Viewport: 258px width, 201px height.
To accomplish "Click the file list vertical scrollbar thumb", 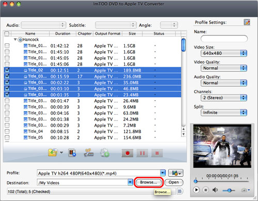I will click(184, 45).
